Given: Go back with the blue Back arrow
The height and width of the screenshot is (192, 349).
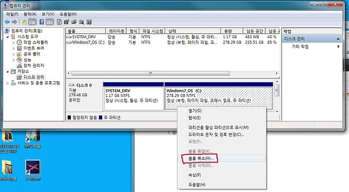Looking at the screenshot, I should pos(7,22).
